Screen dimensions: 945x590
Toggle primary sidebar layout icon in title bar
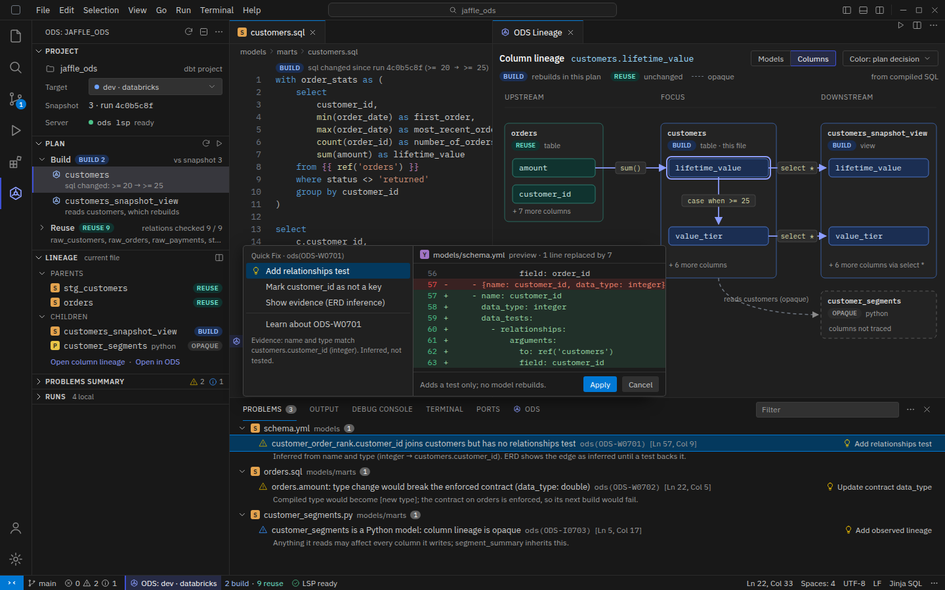tap(847, 10)
